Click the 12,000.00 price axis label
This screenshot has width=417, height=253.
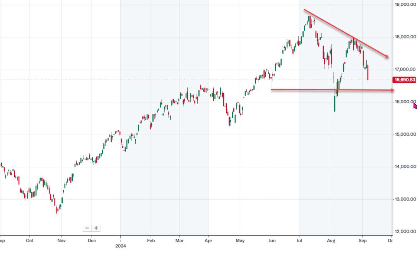click(405, 231)
